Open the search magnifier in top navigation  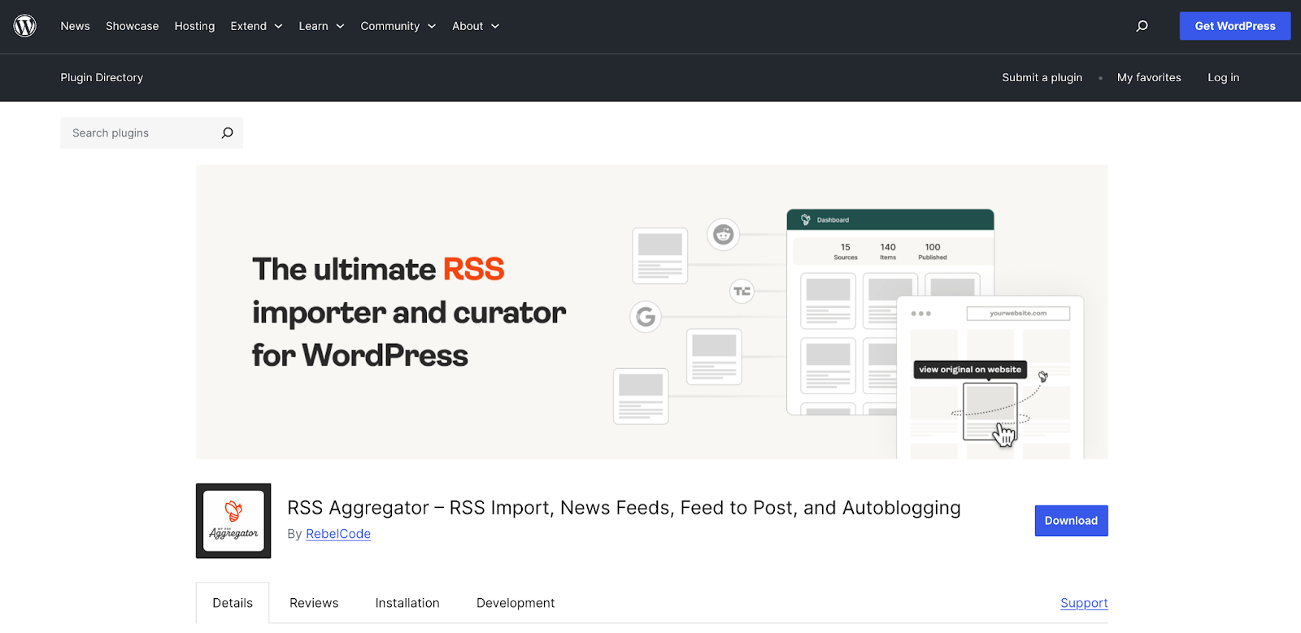pyautogui.click(x=1142, y=26)
